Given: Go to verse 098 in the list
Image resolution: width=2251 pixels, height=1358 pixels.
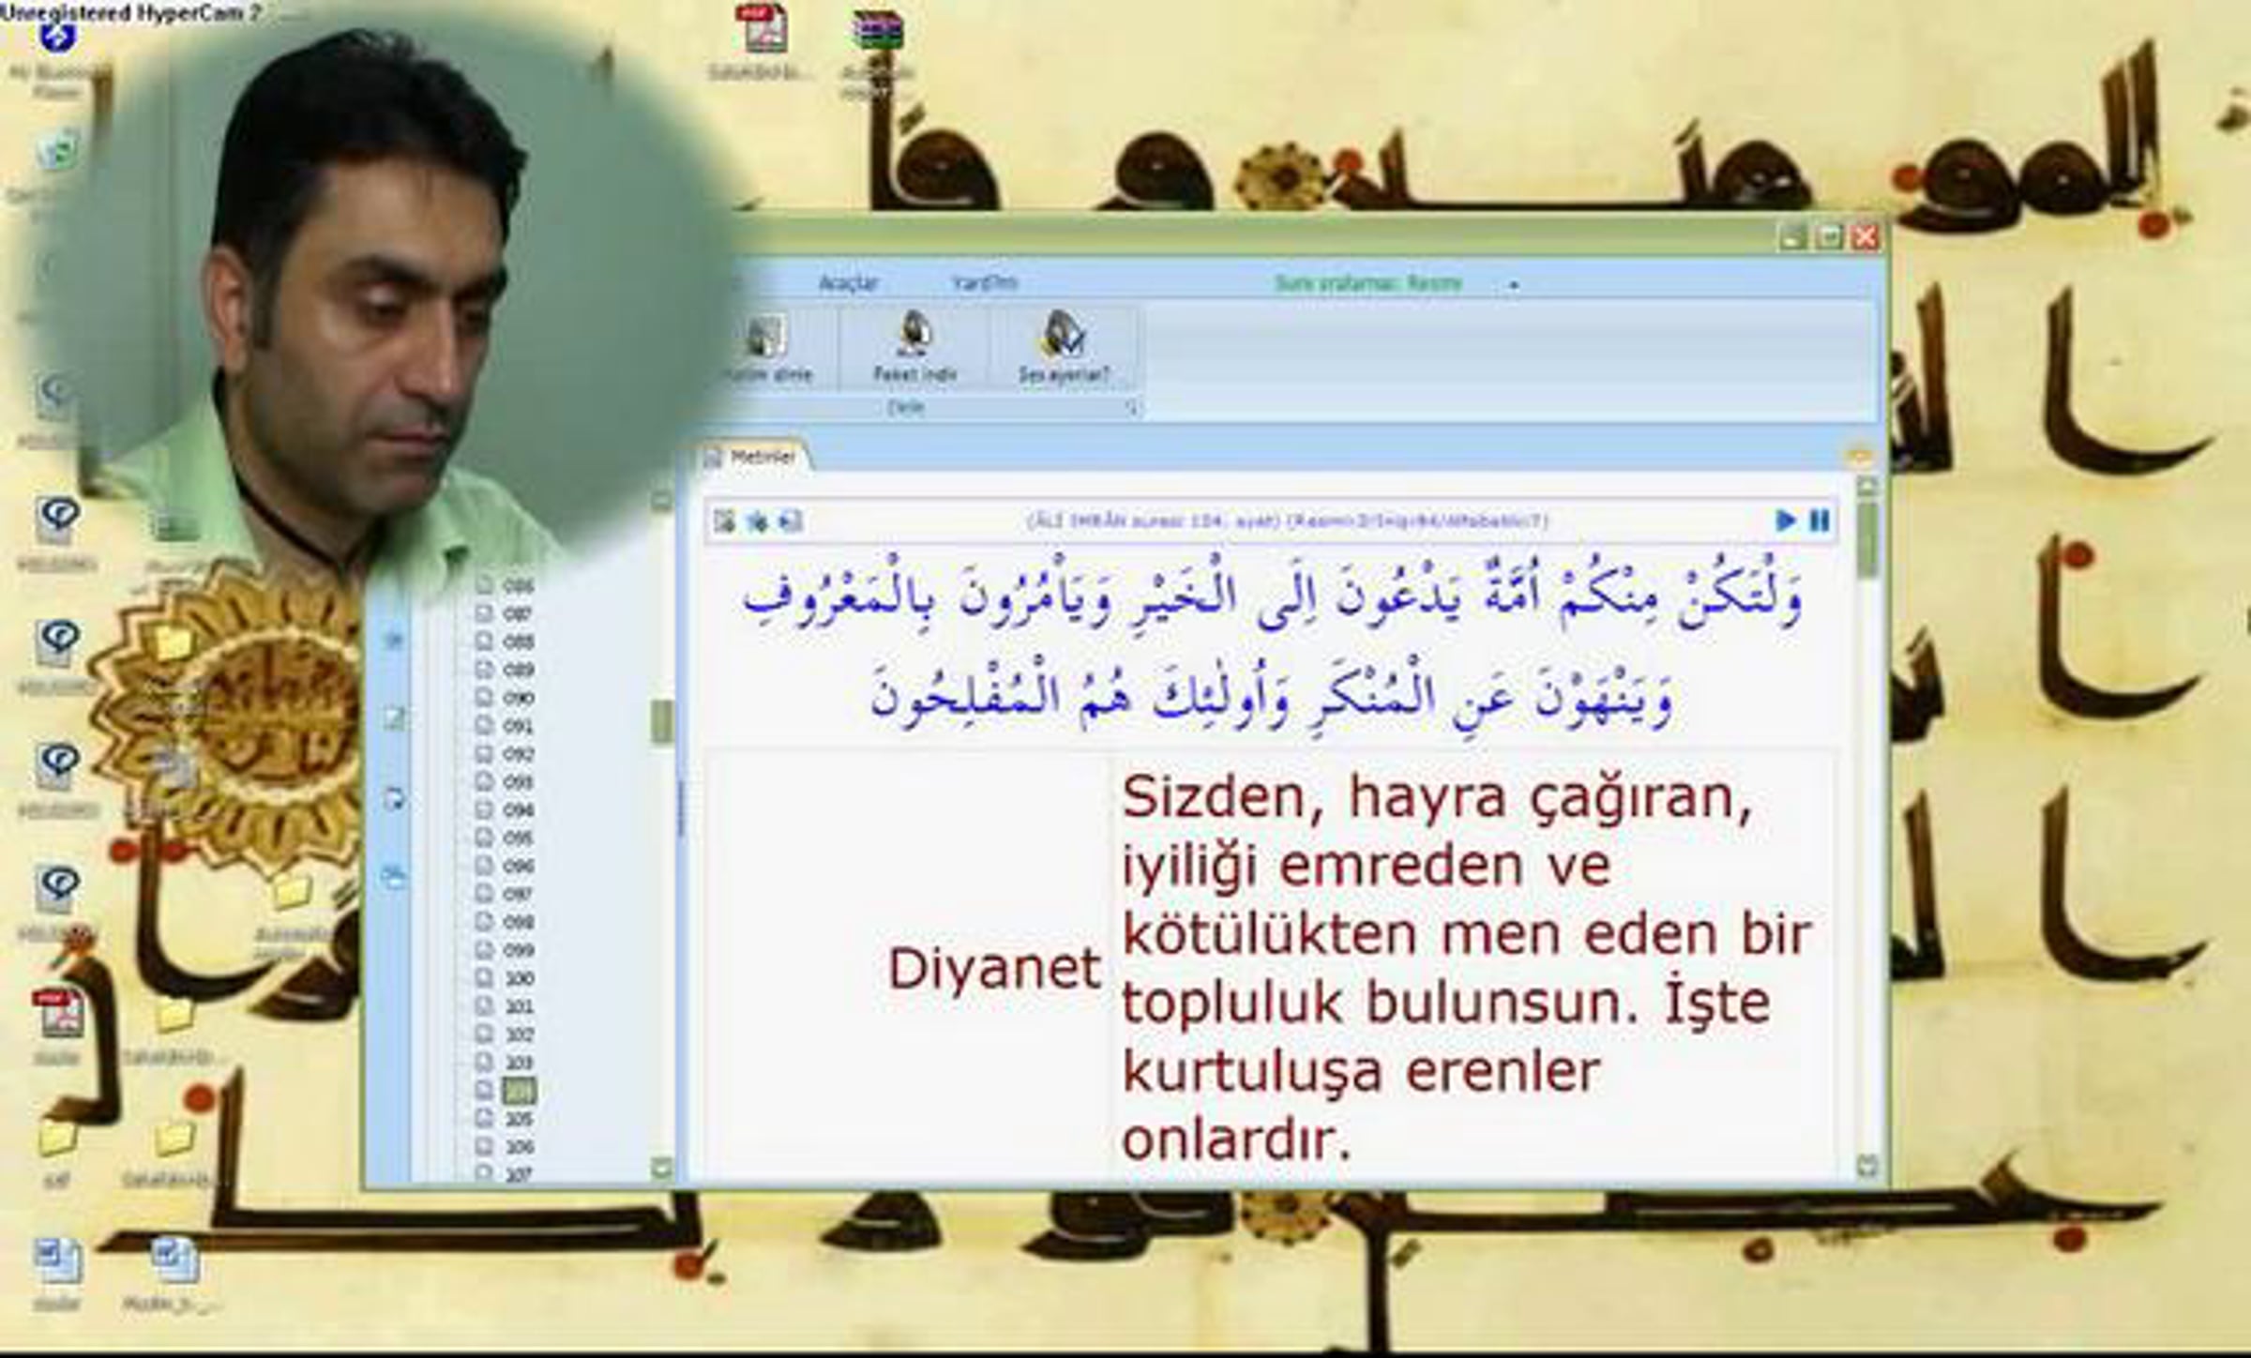Looking at the screenshot, I should [517, 923].
